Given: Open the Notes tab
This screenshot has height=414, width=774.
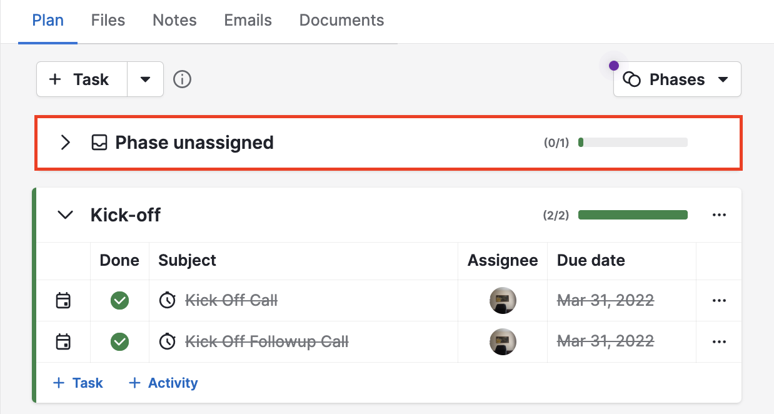Looking at the screenshot, I should [174, 20].
